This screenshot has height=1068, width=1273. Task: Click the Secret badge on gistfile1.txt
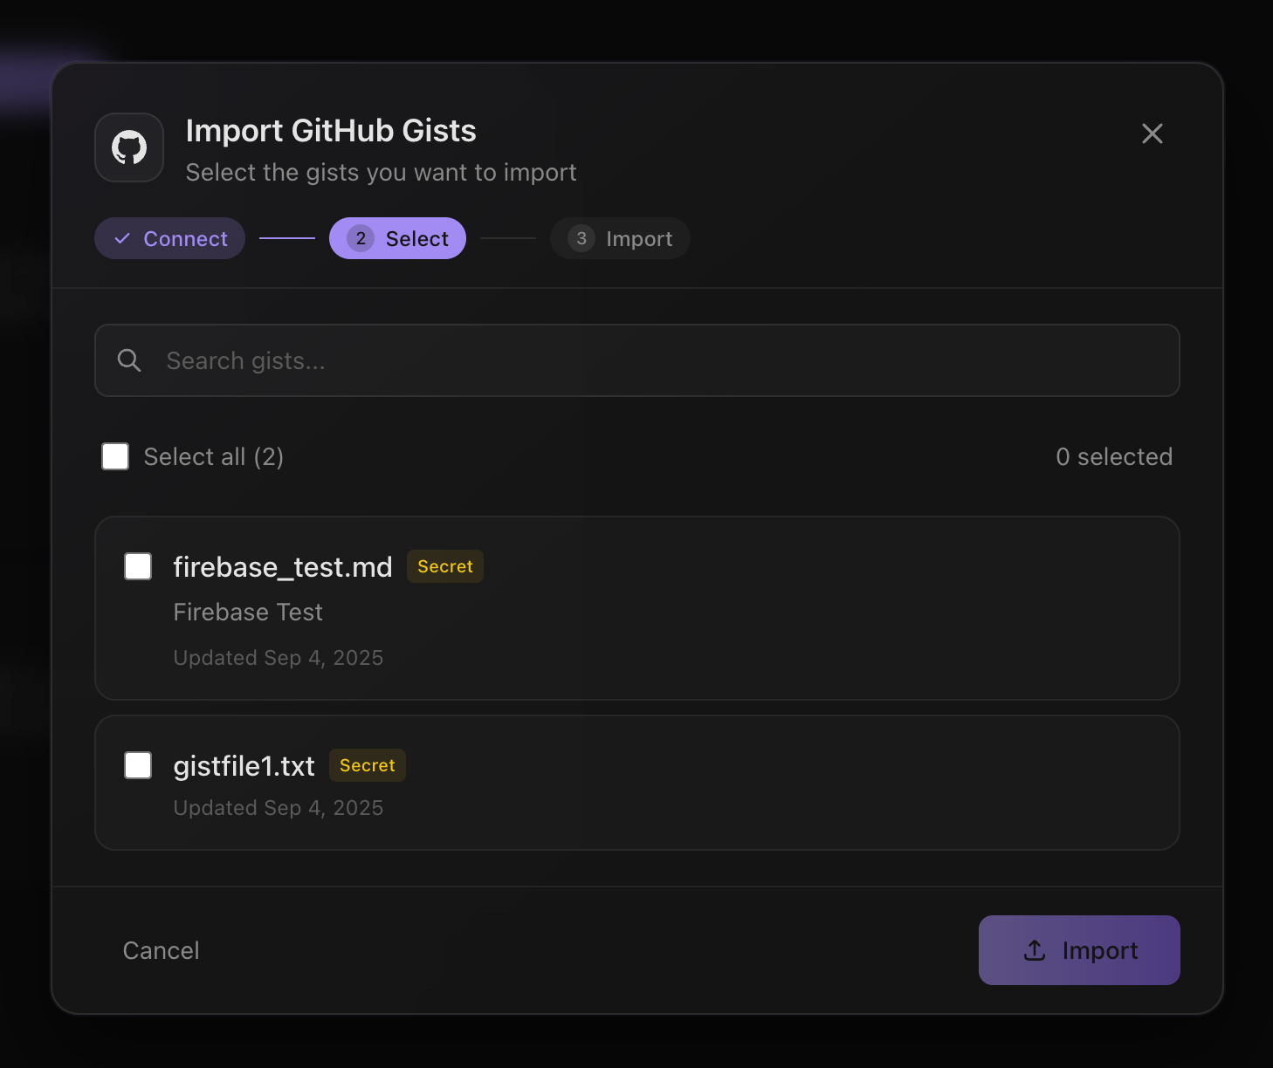pos(367,765)
